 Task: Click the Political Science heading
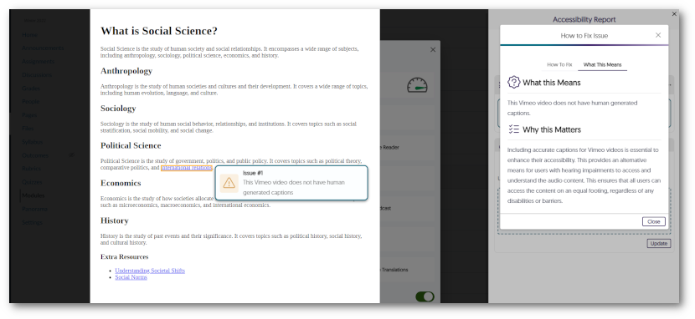[x=131, y=145]
